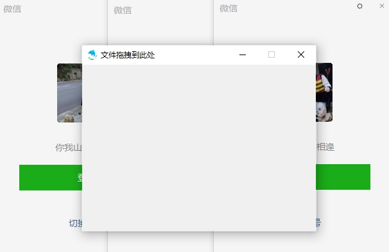Click the 微信 title of the rightmost window

pyautogui.click(x=229, y=9)
